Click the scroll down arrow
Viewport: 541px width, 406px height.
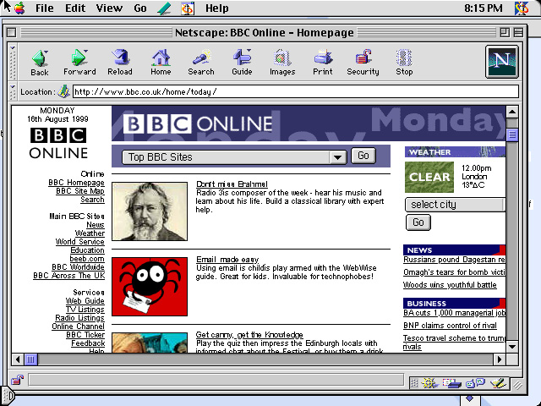512,347
